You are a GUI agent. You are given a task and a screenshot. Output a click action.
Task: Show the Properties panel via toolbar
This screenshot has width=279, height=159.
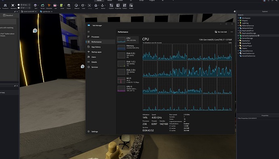click(118, 6)
